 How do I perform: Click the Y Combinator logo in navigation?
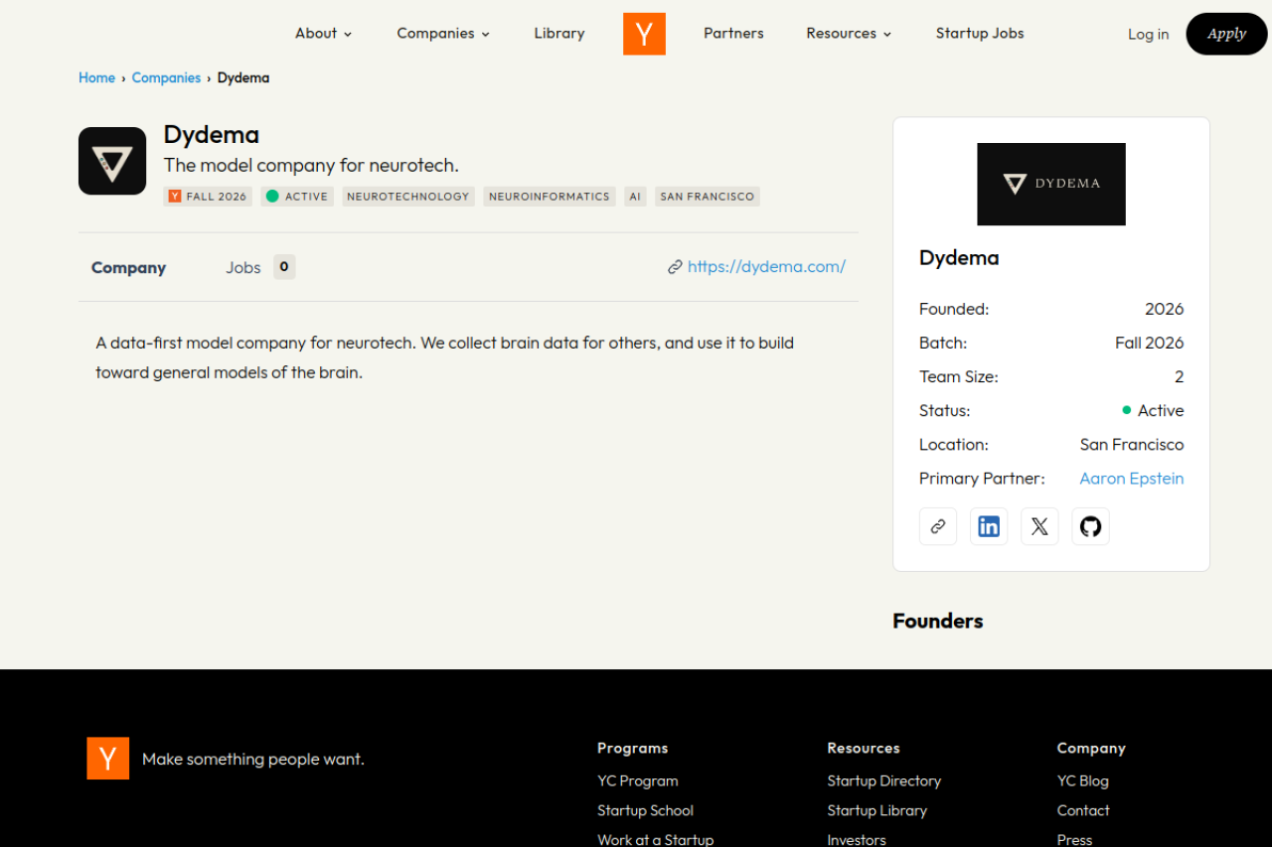(x=644, y=34)
